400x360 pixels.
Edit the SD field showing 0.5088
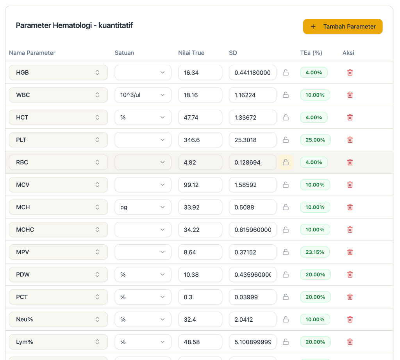(253, 207)
